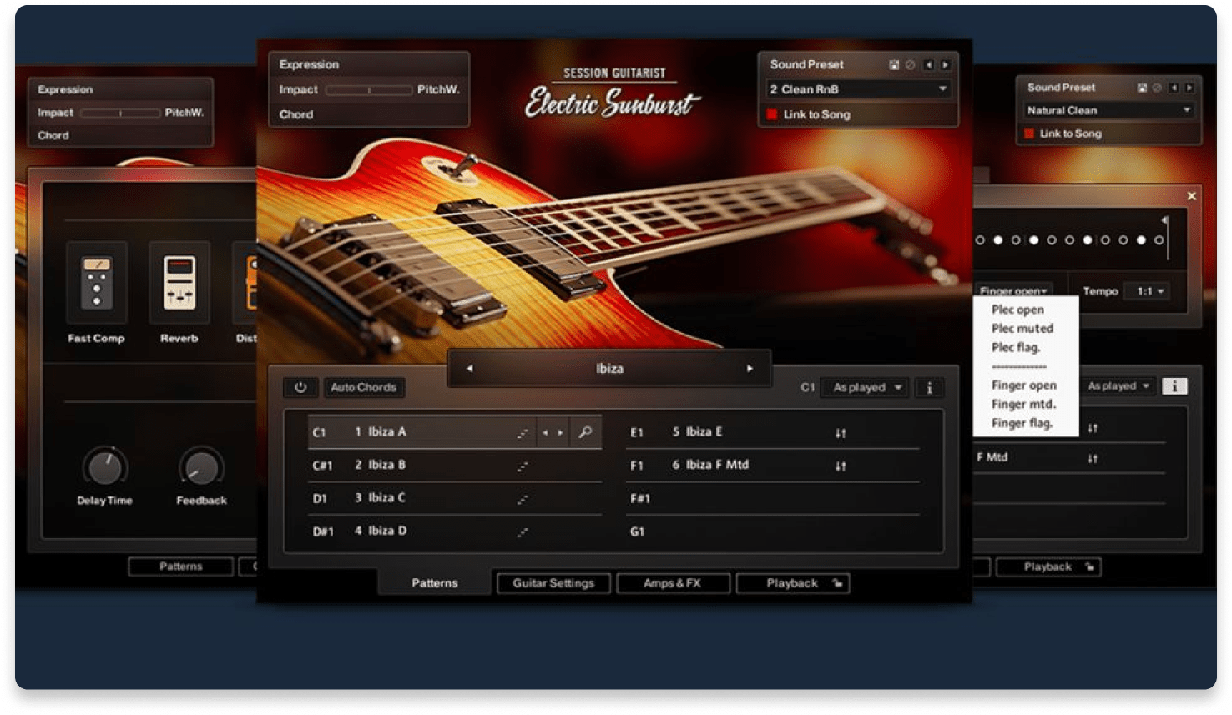Image resolution: width=1232 pixels, height=715 pixels.
Task: Open the As played dropdown
Action: pos(864,387)
